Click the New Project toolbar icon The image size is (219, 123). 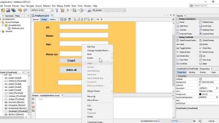point(3,10)
